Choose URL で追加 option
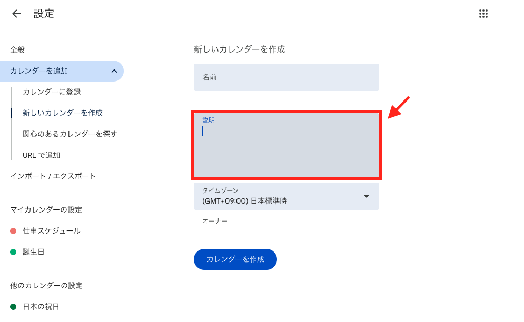This screenshot has height=322, width=524. [42, 155]
